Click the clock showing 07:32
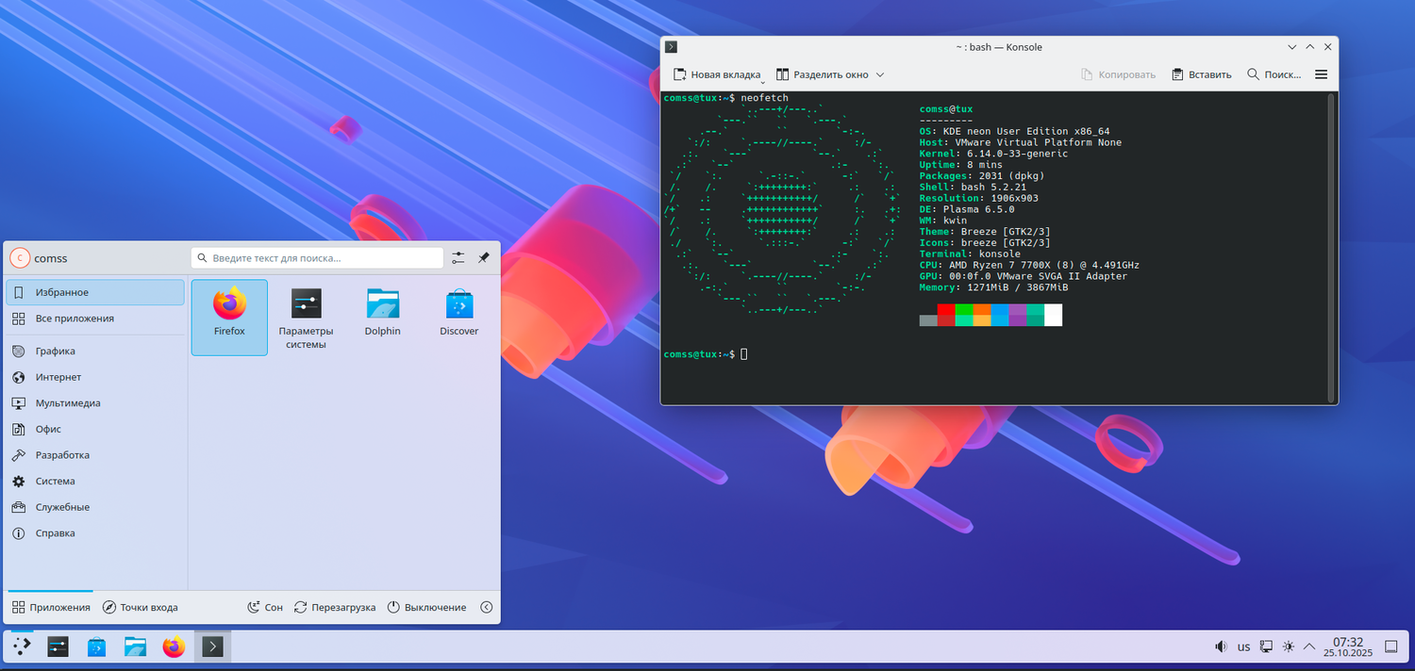Image resolution: width=1415 pixels, height=671 pixels. [x=1349, y=646]
